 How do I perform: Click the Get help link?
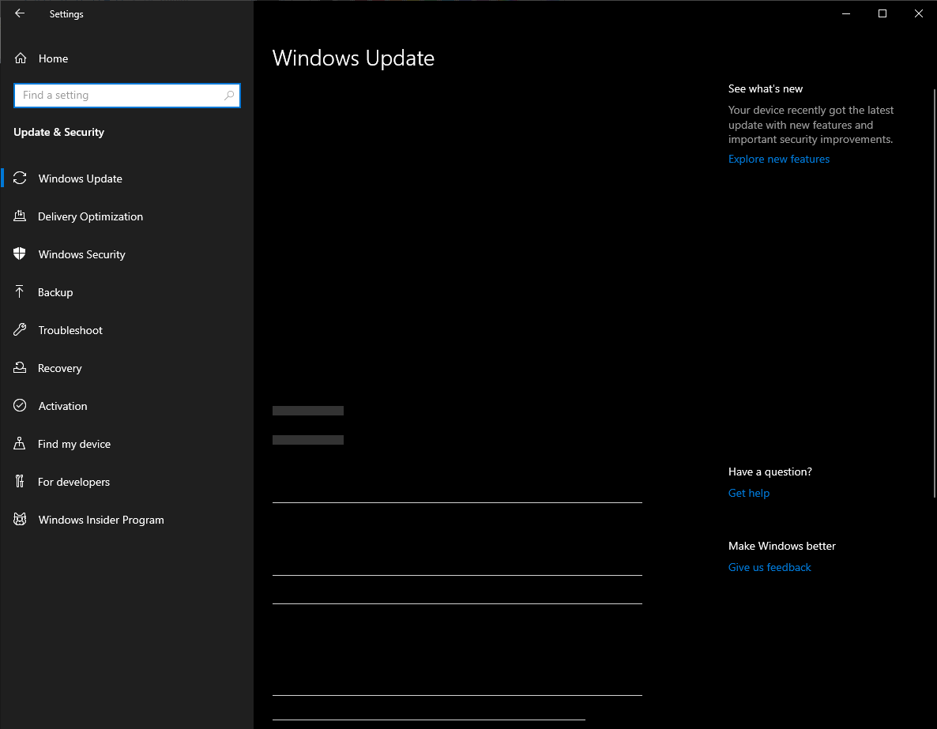749,493
